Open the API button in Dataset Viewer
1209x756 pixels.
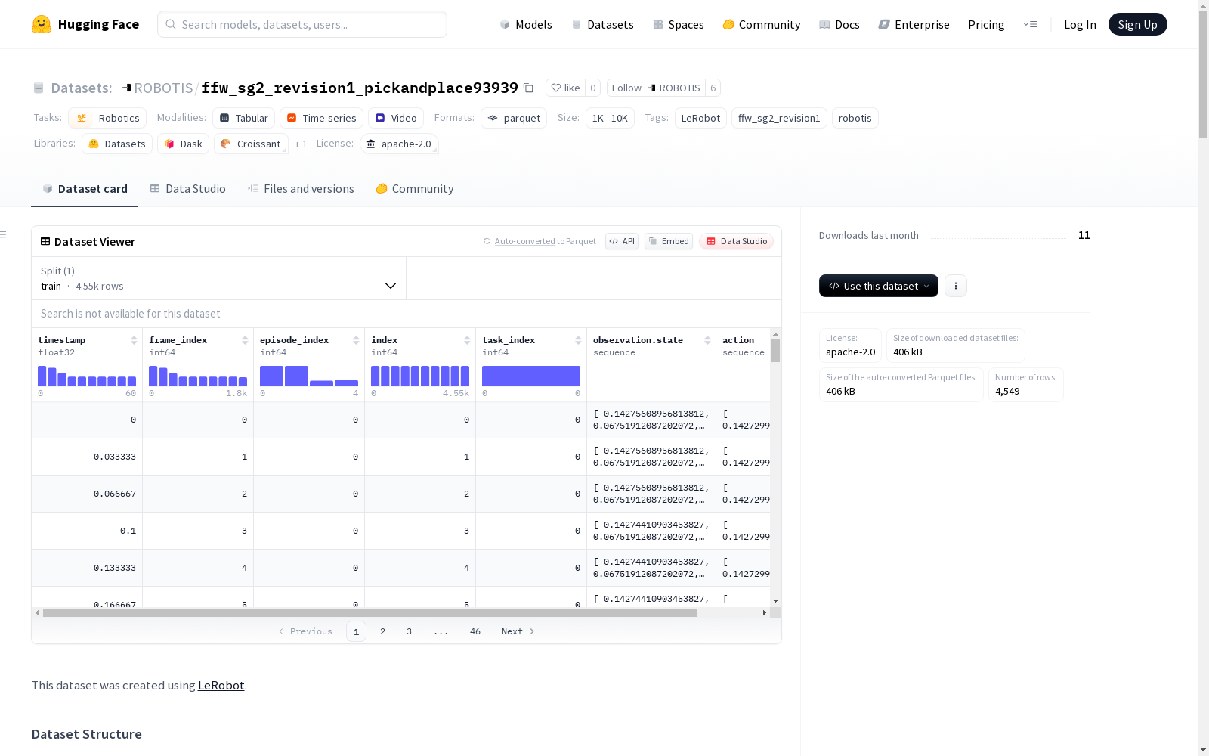click(622, 241)
